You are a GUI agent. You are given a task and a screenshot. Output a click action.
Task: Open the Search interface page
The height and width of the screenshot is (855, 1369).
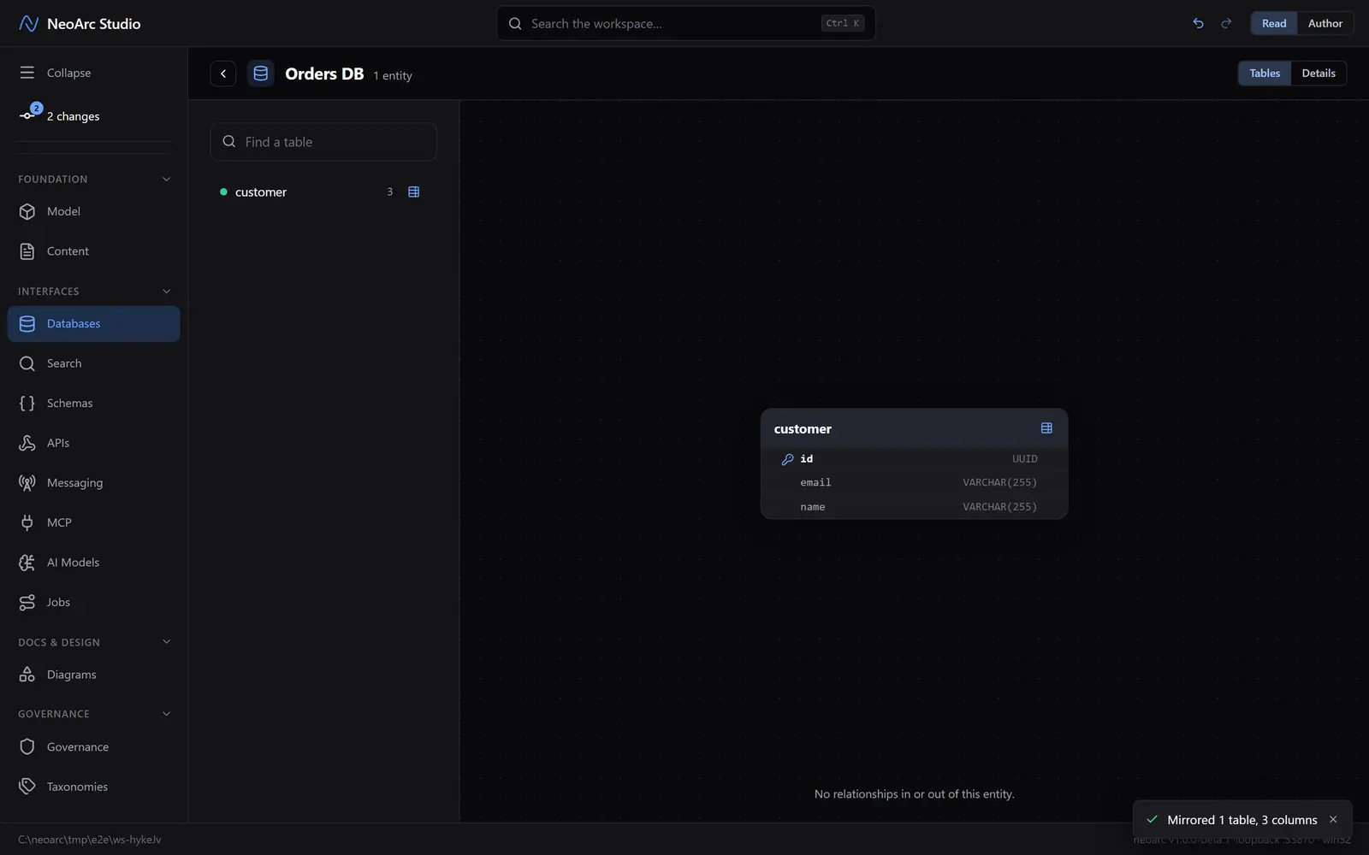tap(94, 363)
